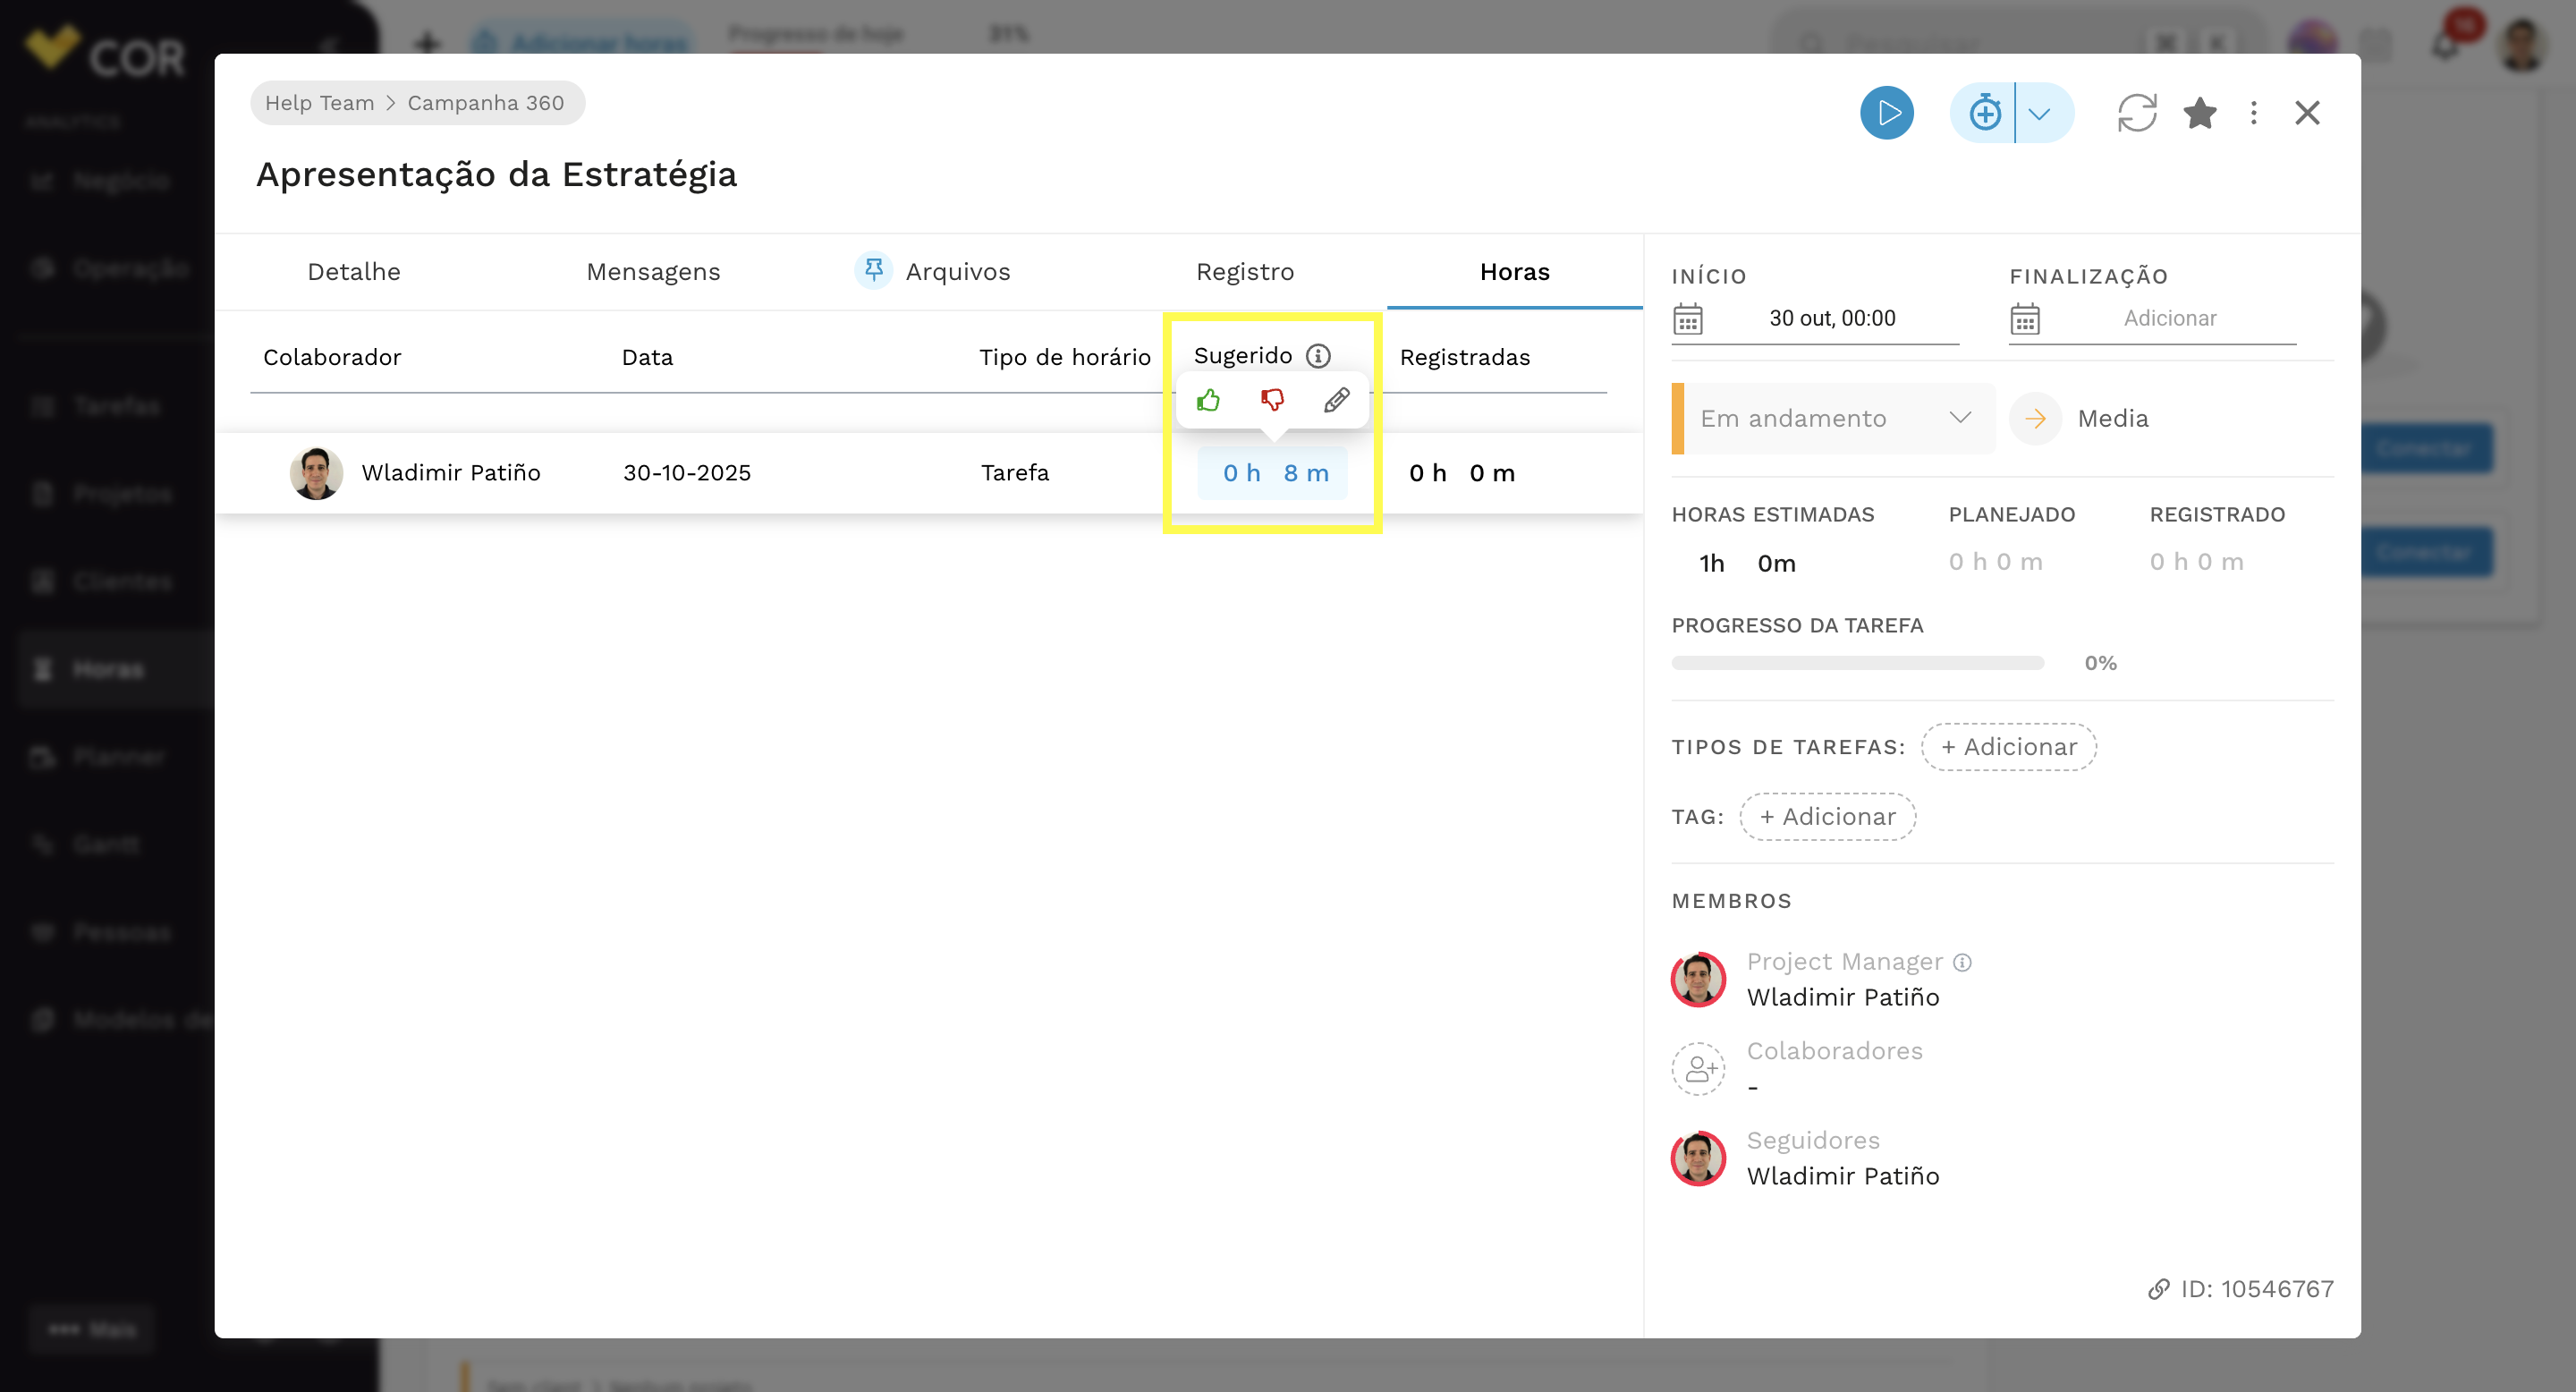Viewport: 2576px width, 1392px height.
Task: Switch to the Mensagens tab
Action: (653, 272)
